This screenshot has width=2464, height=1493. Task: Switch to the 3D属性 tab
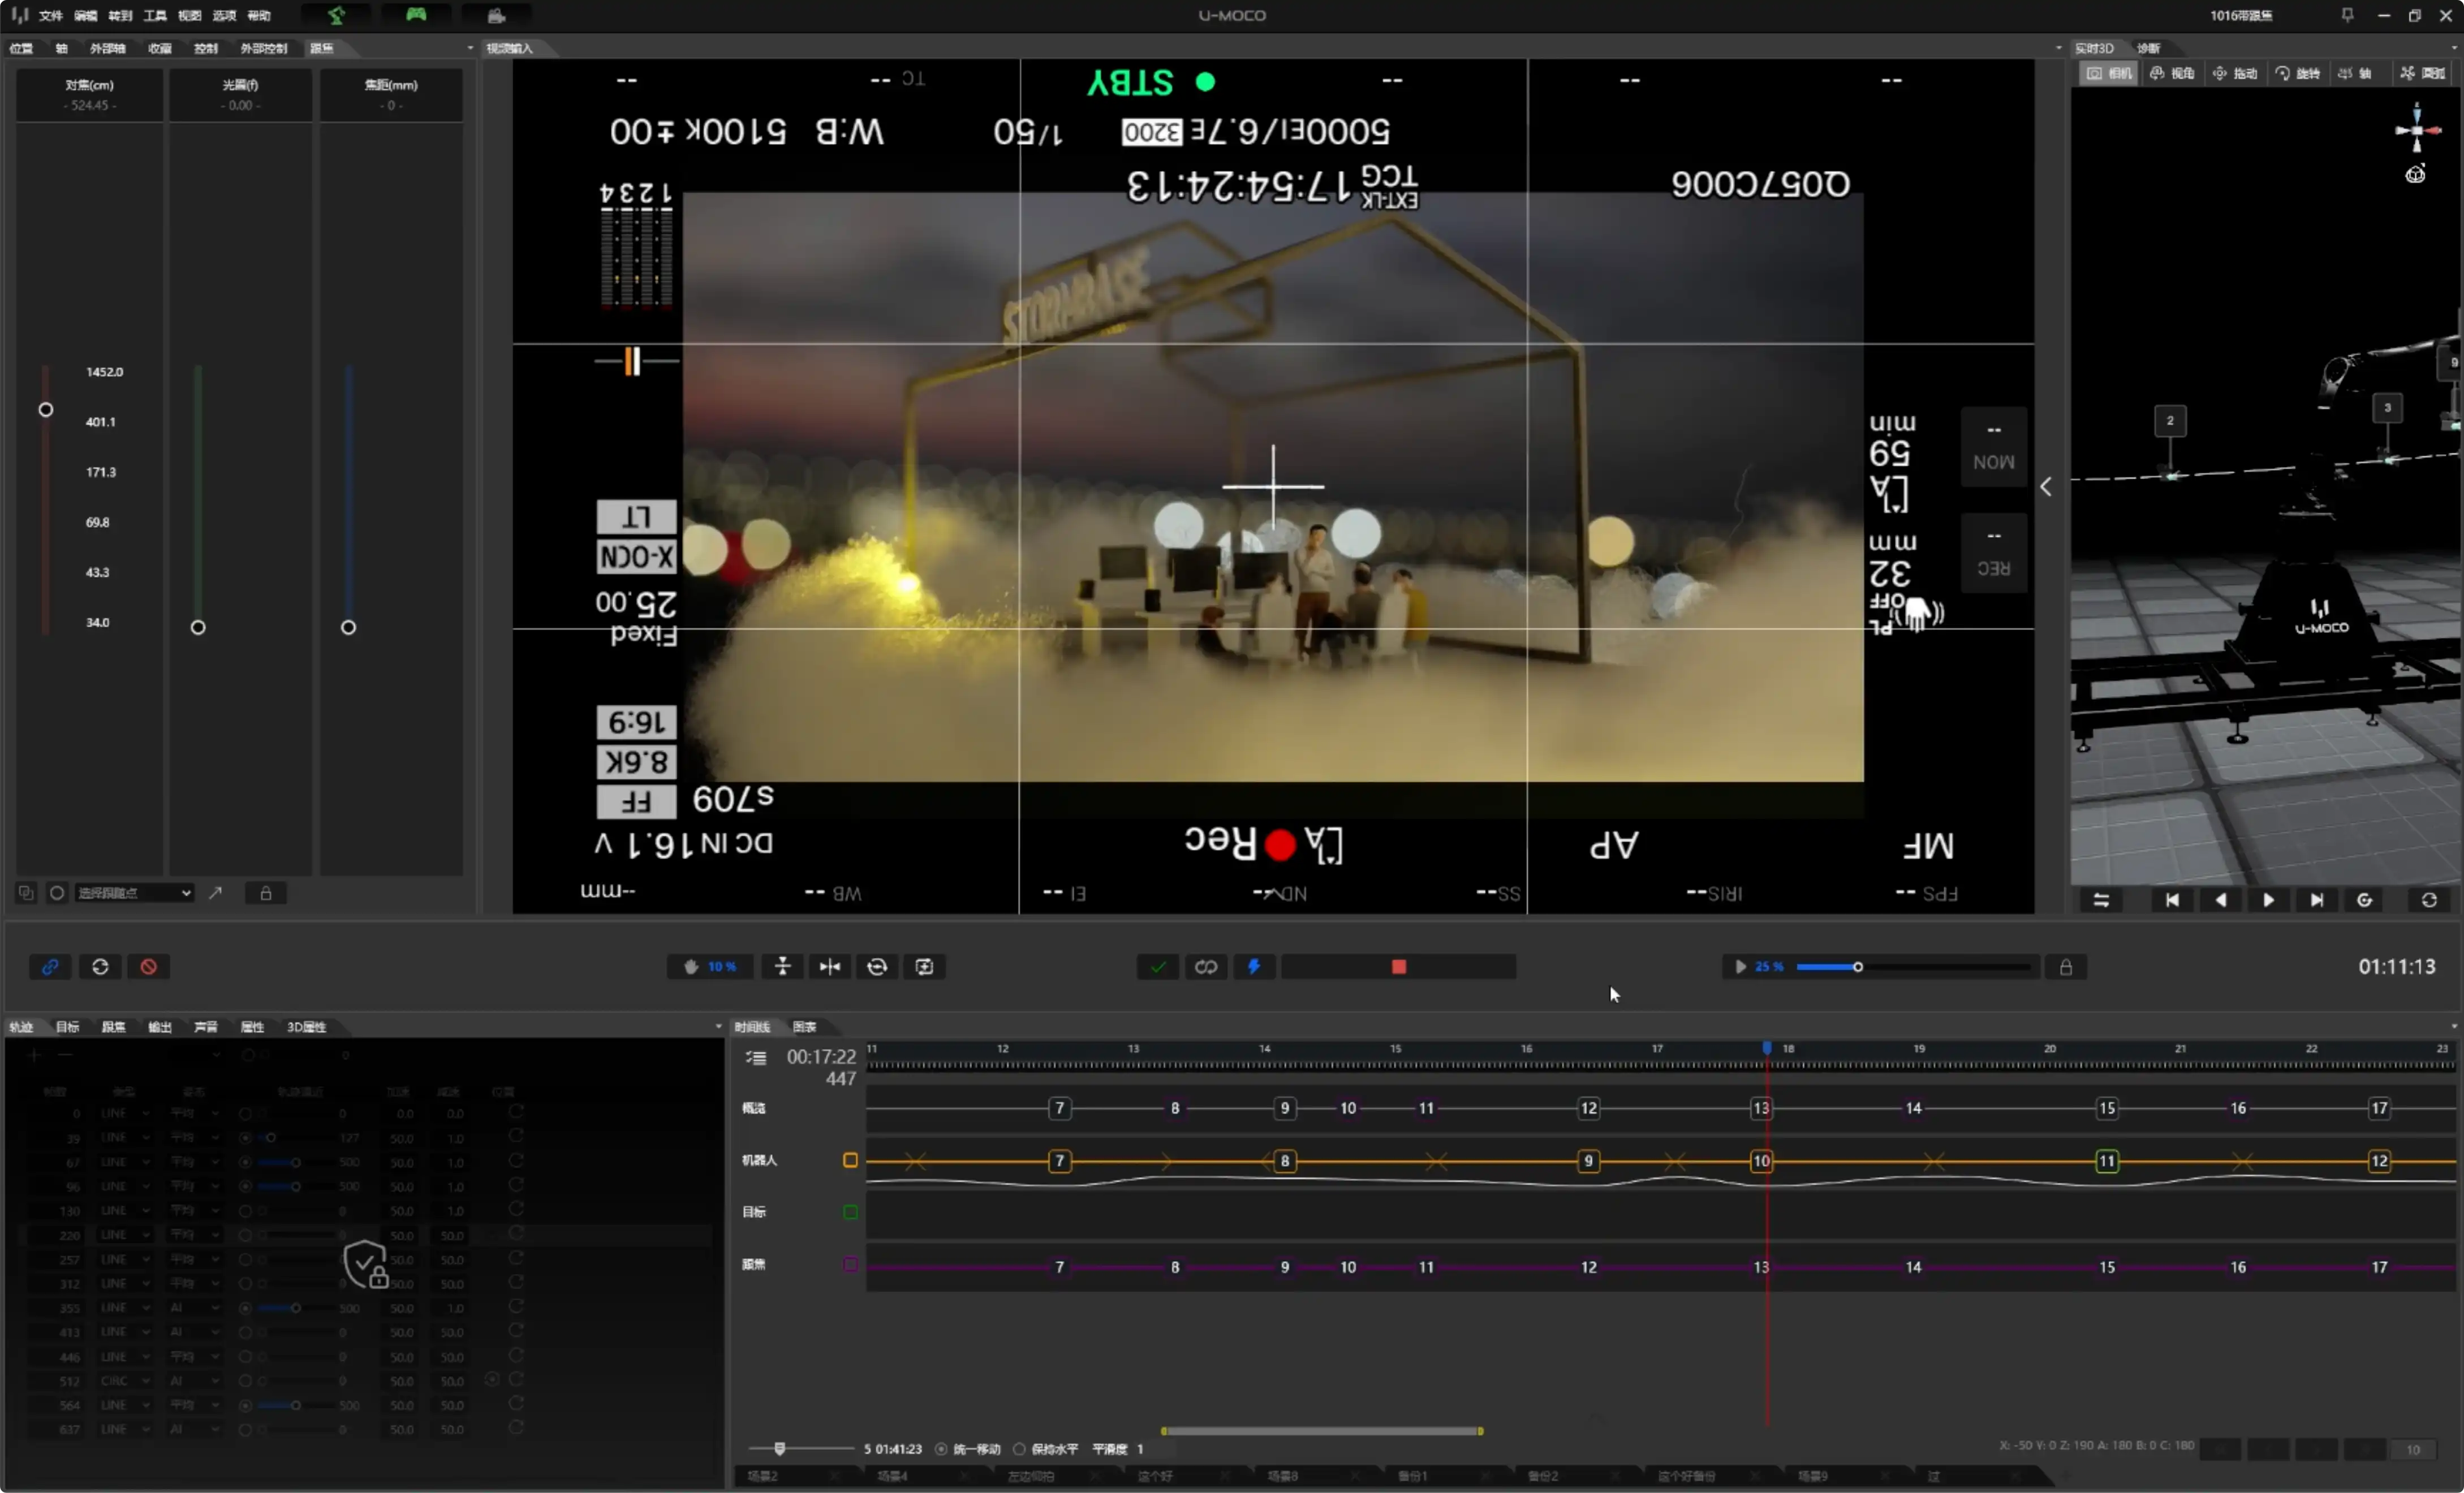point(306,1027)
